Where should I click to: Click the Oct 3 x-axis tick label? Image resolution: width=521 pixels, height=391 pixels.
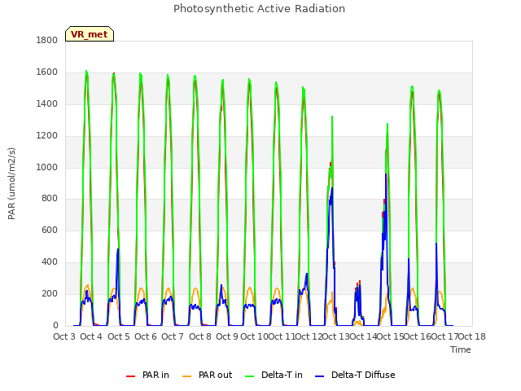(x=64, y=336)
